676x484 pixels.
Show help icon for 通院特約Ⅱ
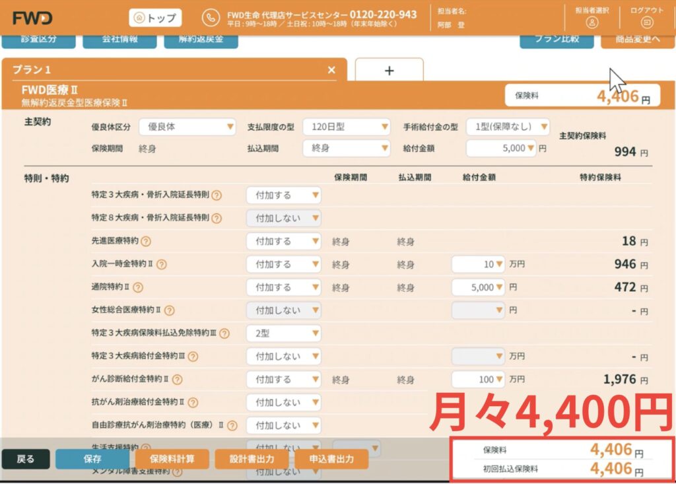(138, 287)
